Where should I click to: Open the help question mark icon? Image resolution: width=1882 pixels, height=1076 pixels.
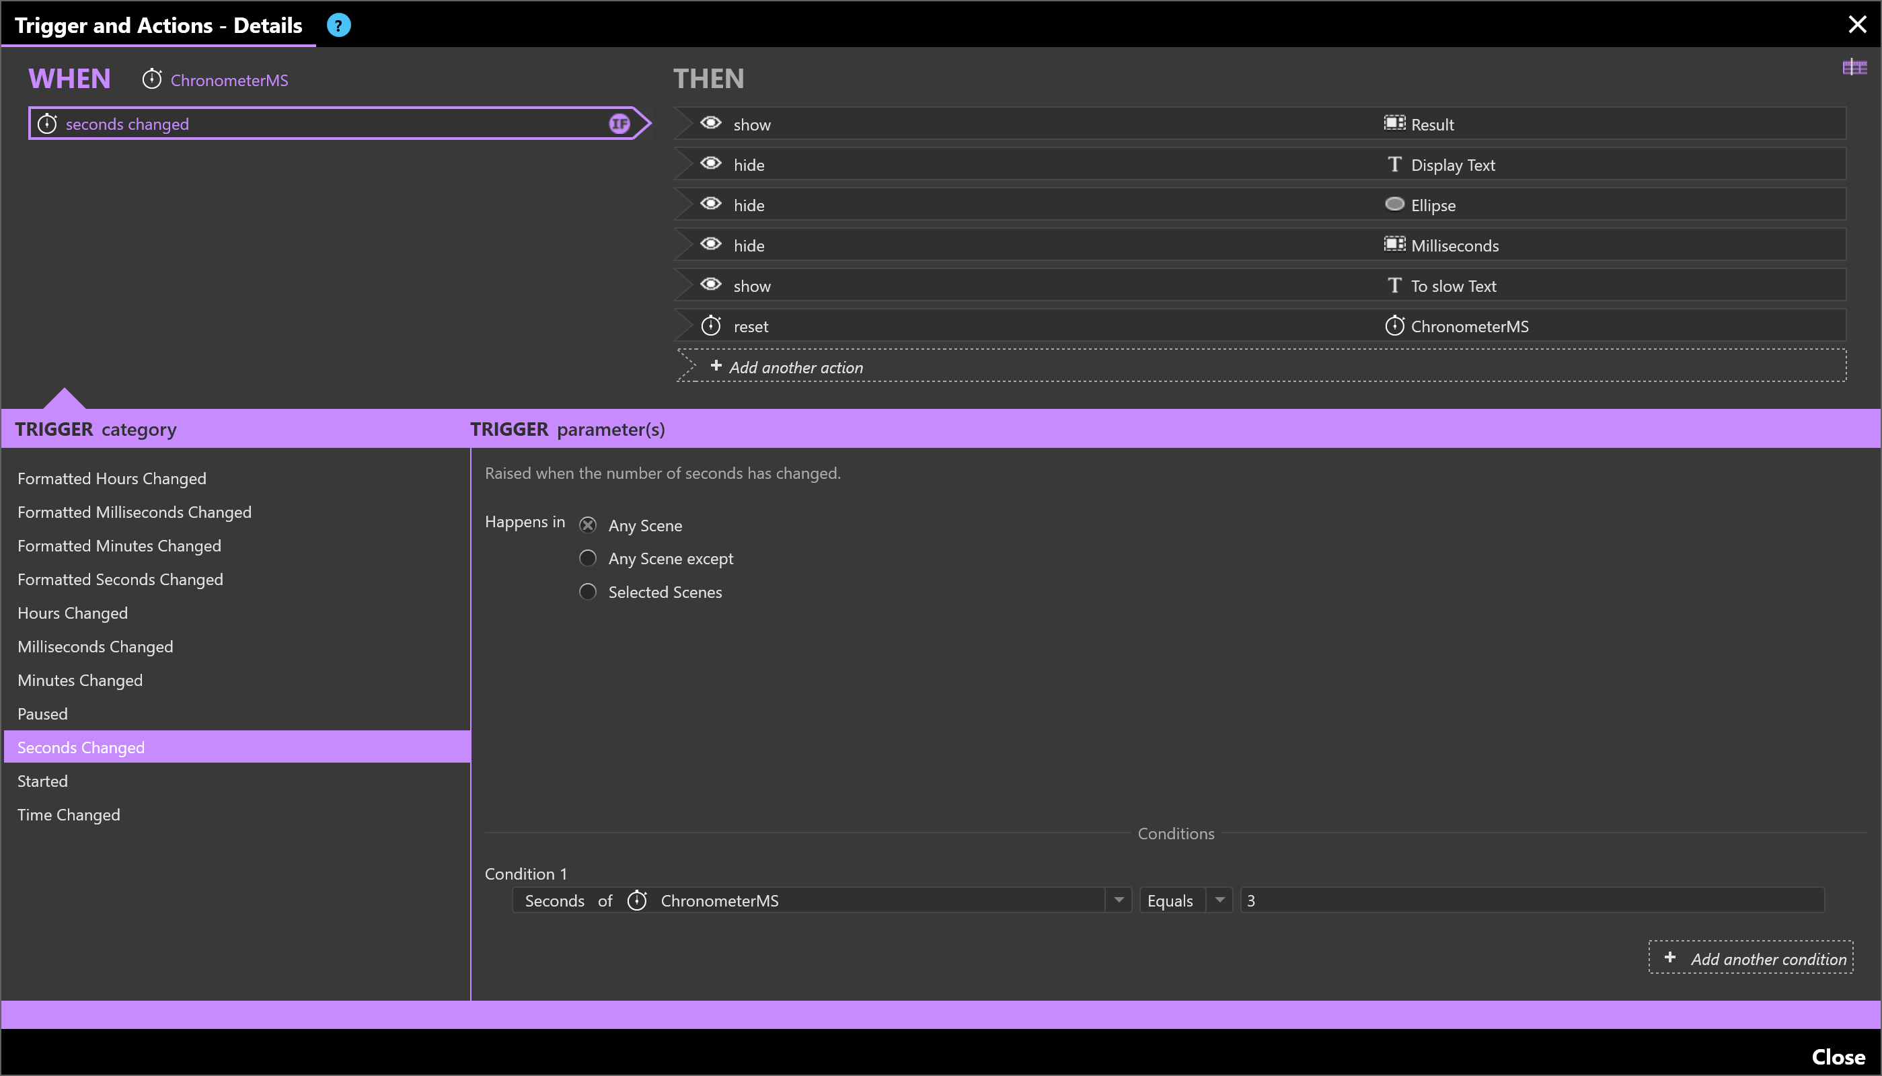pos(338,25)
